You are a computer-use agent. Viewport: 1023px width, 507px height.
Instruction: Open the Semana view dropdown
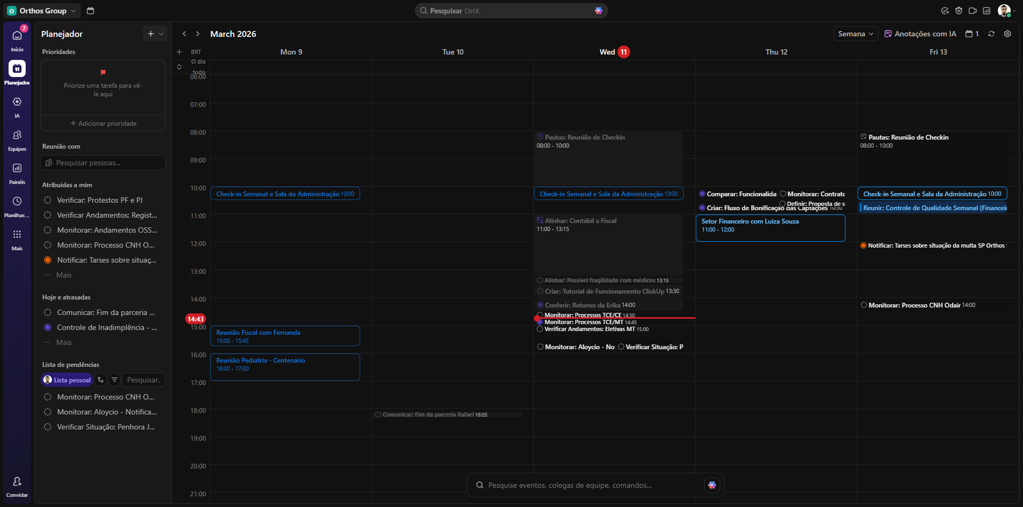[856, 34]
